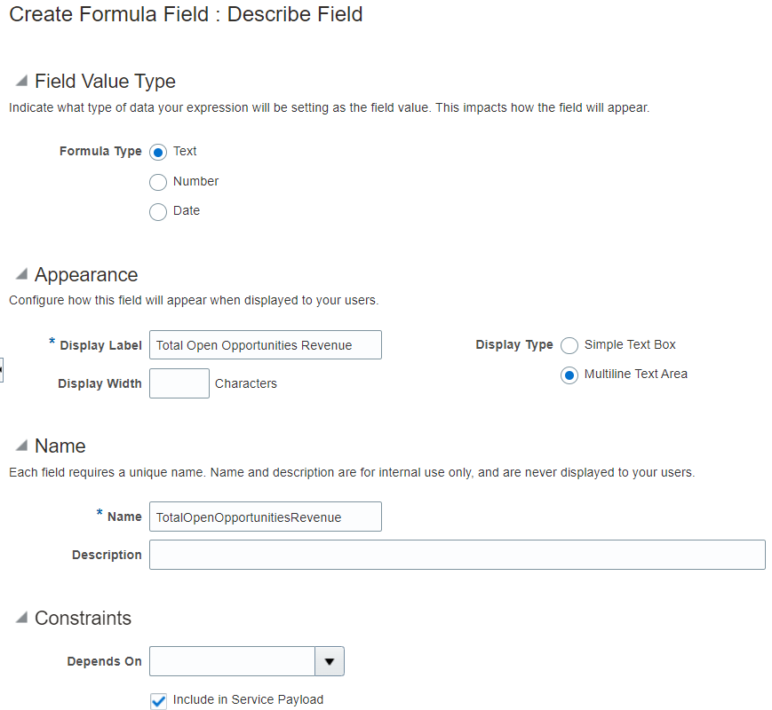This screenshot has height=710, width=772.
Task: Collapse the Name section
Action: [20, 446]
